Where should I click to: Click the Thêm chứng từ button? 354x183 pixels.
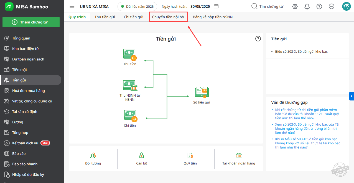(x=31, y=22)
